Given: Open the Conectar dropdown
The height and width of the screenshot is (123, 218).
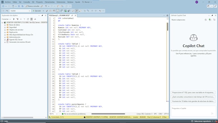Looking at the screenshot, I should pyautogui.click(x=6, y=19).
